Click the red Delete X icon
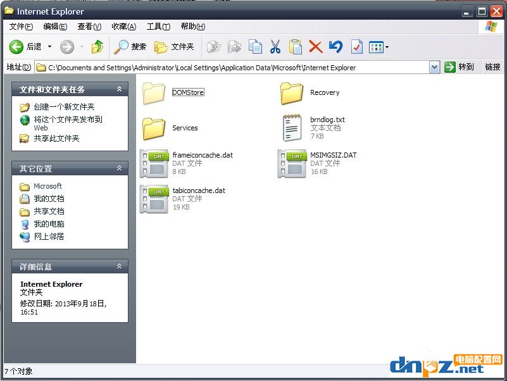The width and height of the screenshot is (507, 381). point(316,47)
